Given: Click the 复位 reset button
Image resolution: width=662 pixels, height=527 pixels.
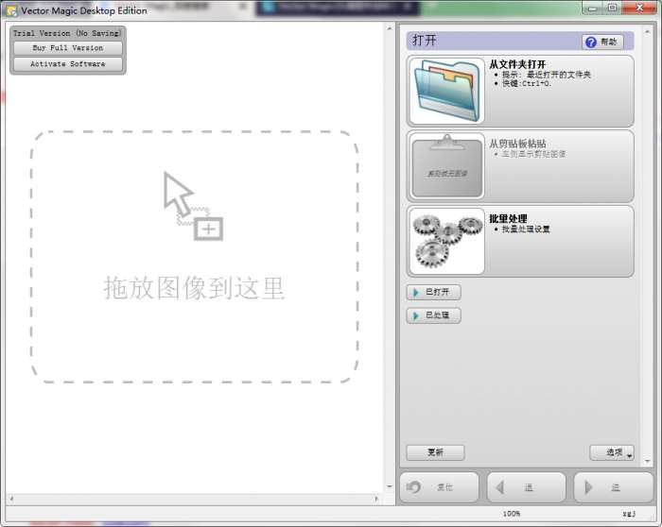Looking at the screenshot, I should click(439, 487).
